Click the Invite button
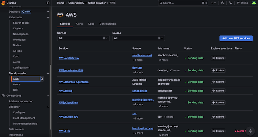Screen dimensions: 258x137 (242, 3)
